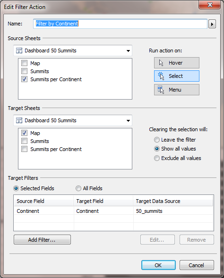
Task: Choose Exclude all values radio button
Action: coord(157,158)
